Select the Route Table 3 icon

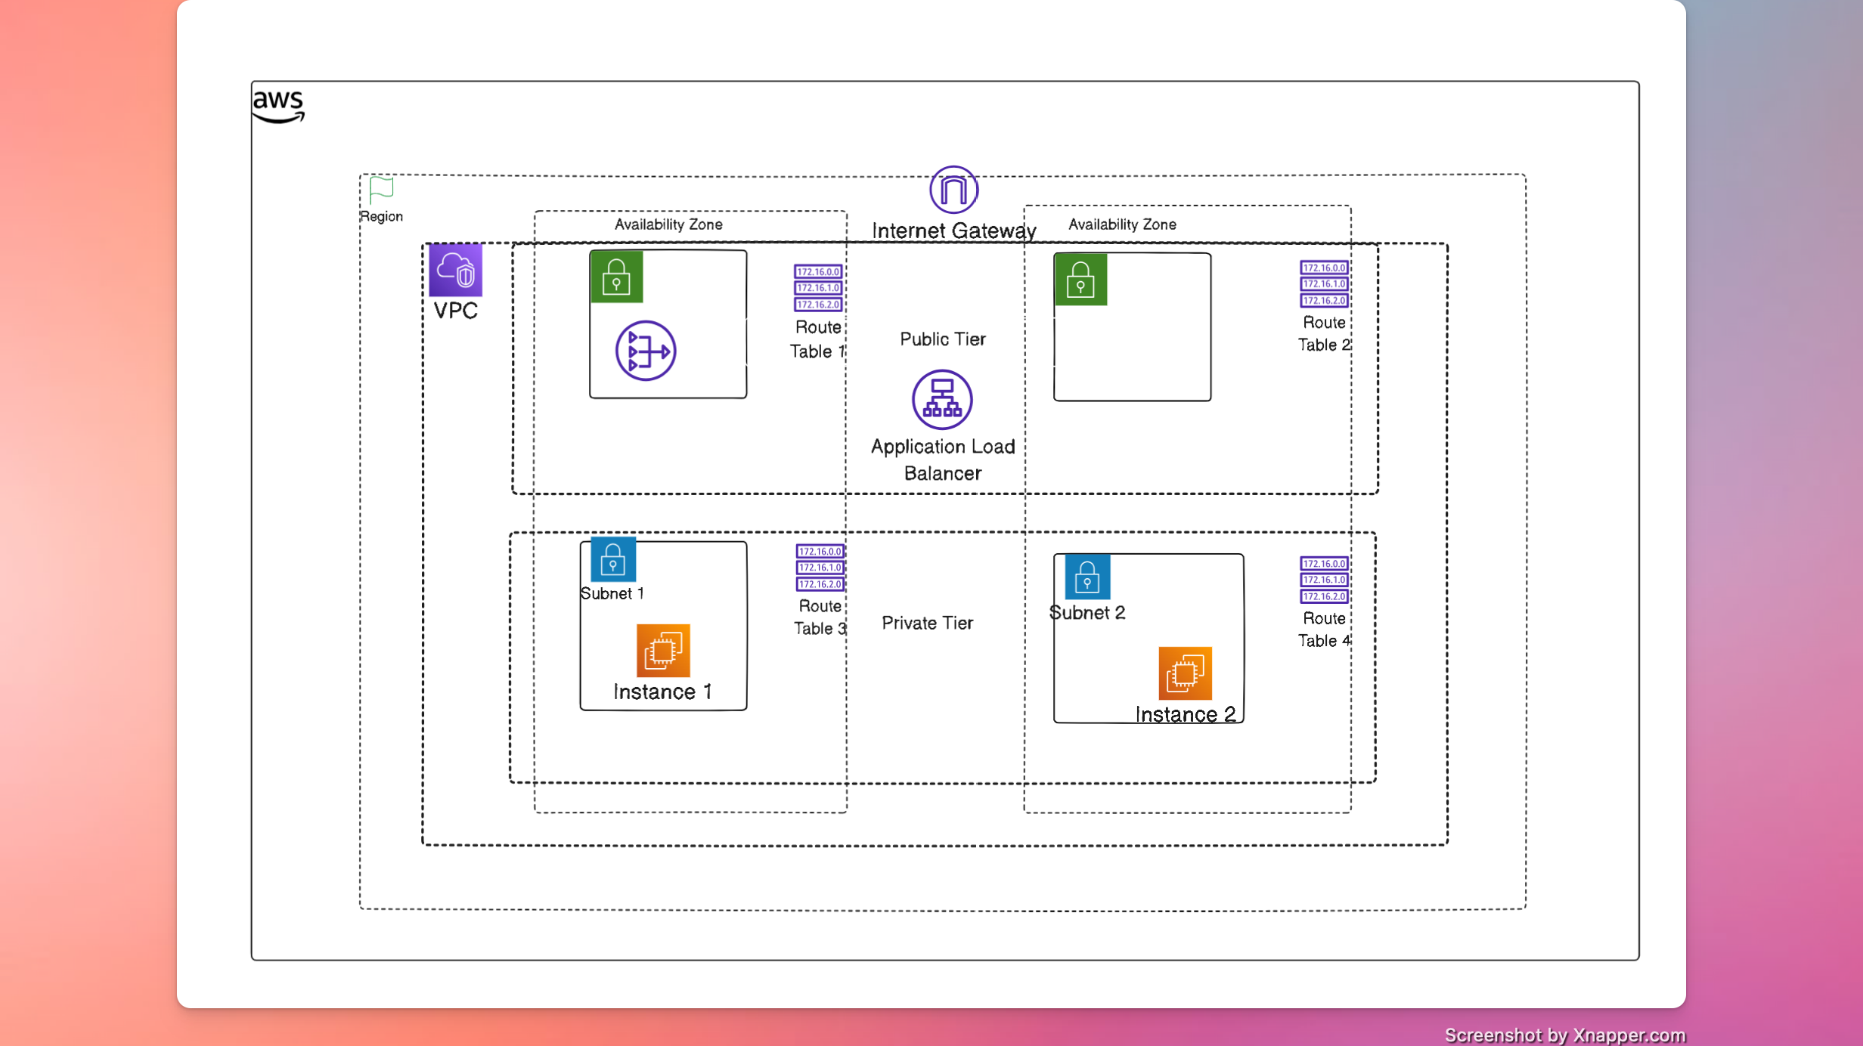tap(820, 568)
